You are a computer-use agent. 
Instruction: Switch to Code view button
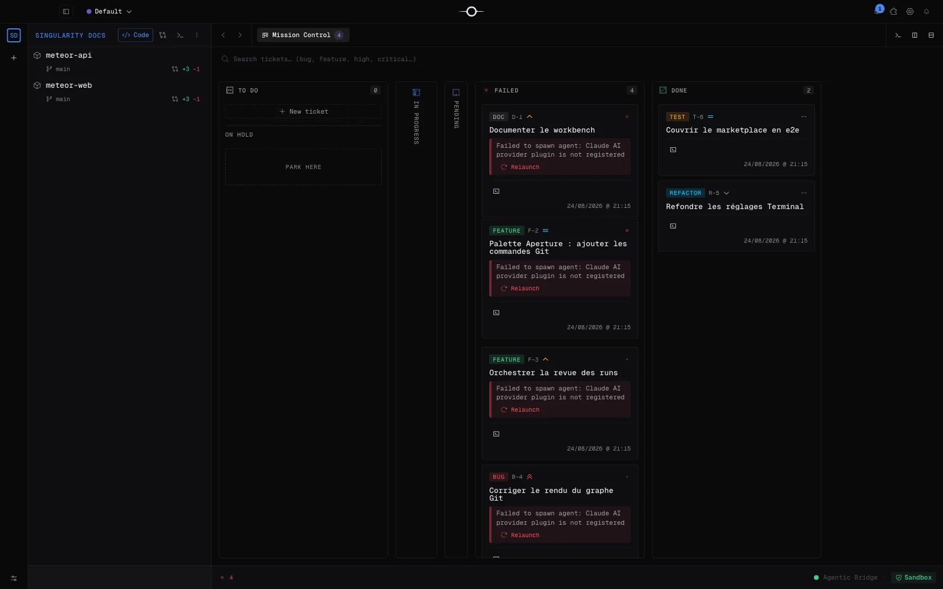click(x=136, y=35)
